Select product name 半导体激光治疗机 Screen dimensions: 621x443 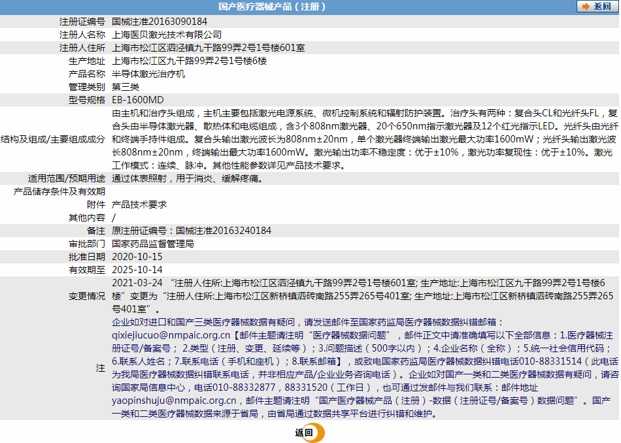(148, 74)
